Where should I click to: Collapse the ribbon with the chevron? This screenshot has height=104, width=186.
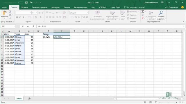pos(184,22)
